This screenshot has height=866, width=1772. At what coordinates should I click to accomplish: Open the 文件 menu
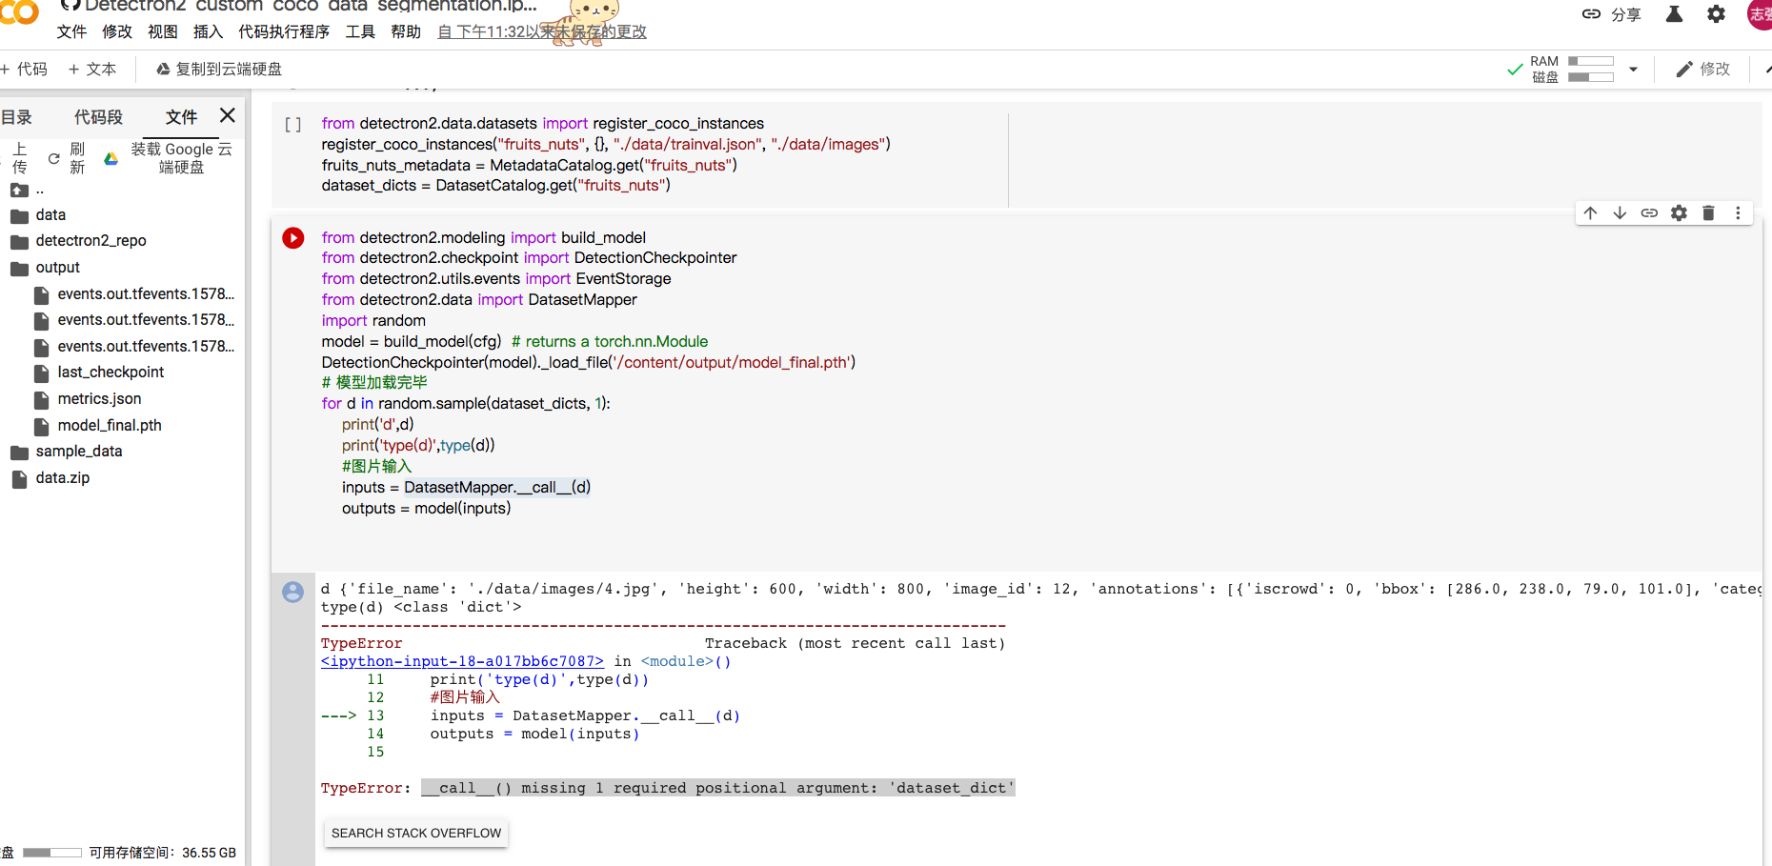[71, 30]
